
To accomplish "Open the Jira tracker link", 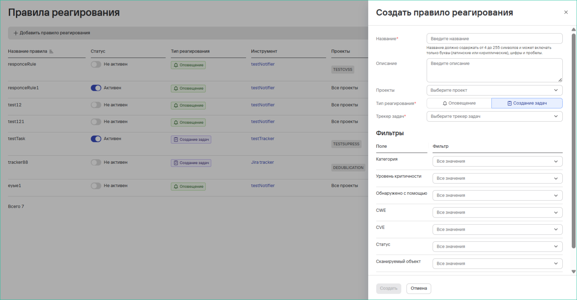I will point(262,162).
